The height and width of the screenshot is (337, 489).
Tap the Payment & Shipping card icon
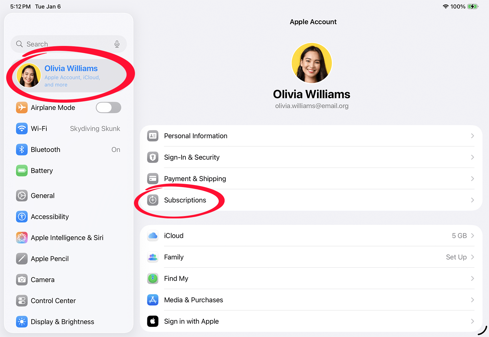153,179
